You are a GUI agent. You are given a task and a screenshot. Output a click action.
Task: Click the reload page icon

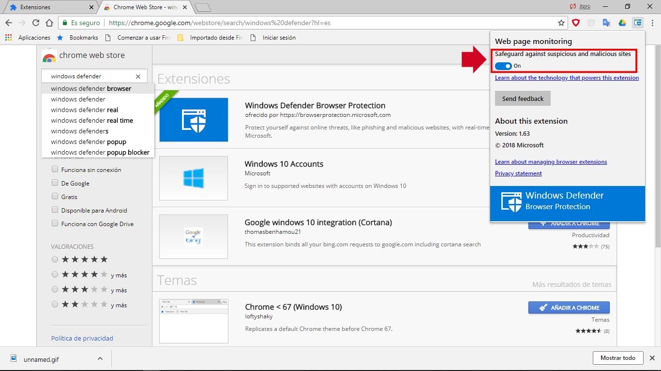[35, 22]
